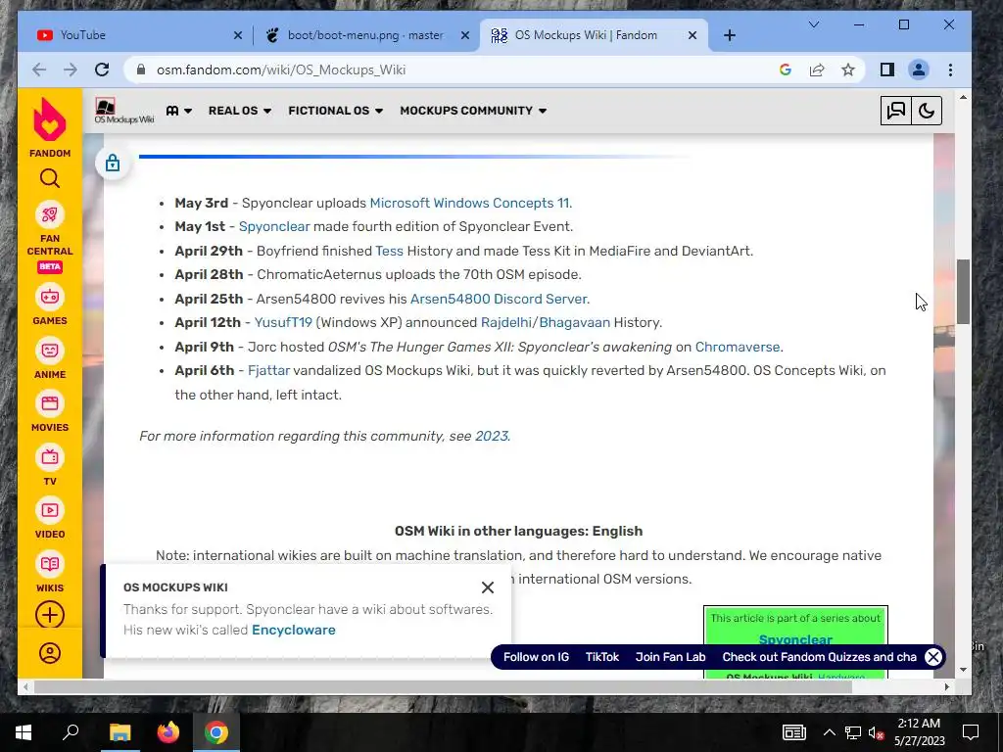The image size is (1003, 752).
Task: Expand the REAL OS menu
Action: point(240,111)
